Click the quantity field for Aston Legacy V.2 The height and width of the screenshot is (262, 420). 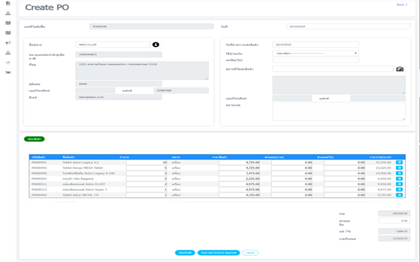[x=147, y=162]
